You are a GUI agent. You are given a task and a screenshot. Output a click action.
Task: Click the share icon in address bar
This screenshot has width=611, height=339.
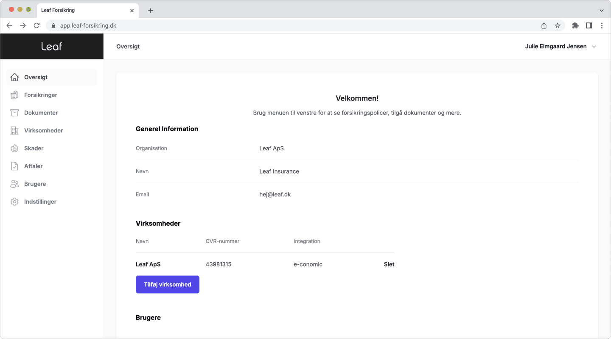pyautogui.click(x=544, y=25)
